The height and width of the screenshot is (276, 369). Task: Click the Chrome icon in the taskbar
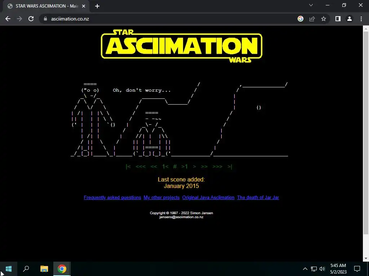click(62, 269)
